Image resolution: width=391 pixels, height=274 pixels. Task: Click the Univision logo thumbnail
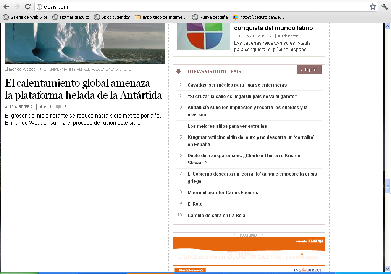[x=203, y=36]
